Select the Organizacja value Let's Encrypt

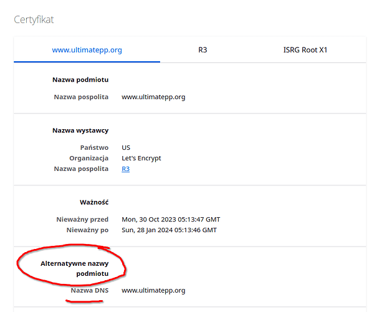141,158
